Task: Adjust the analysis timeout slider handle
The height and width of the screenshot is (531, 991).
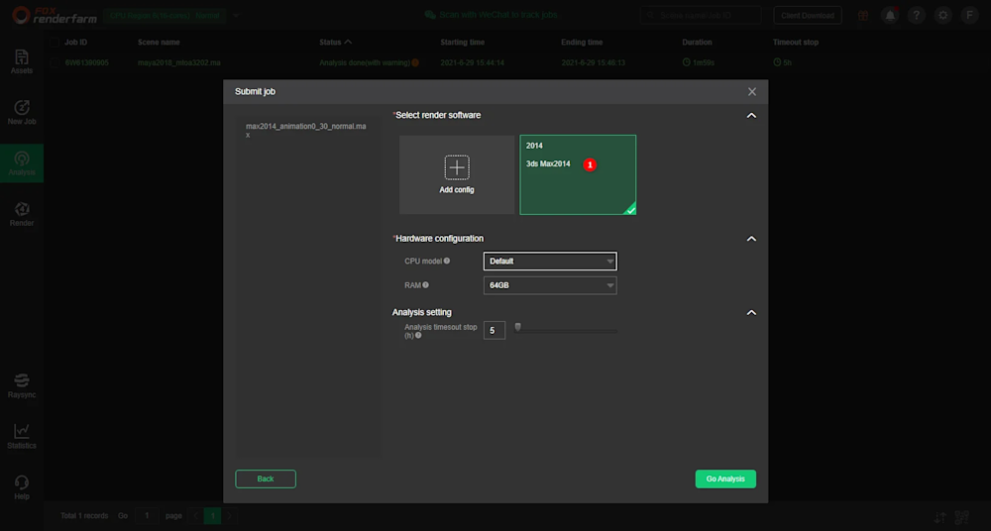Action: [517, 327]
